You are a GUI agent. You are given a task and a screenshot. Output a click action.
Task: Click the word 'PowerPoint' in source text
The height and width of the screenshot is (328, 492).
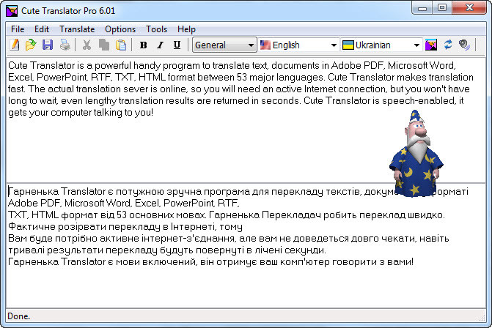[x=62, y=78]
